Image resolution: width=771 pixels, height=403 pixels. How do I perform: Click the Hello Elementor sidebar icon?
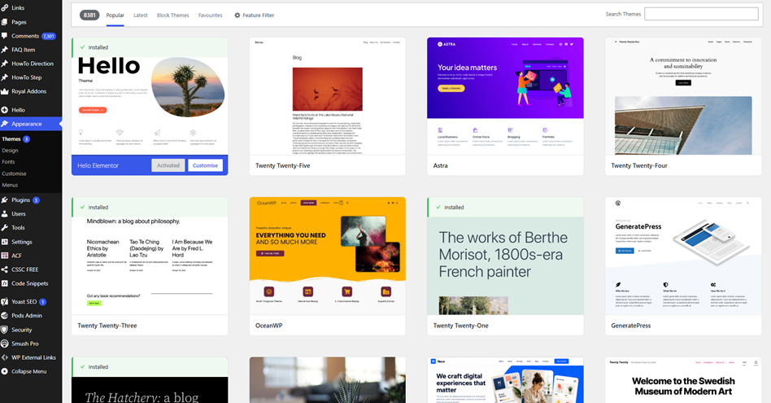click(5, 110)
